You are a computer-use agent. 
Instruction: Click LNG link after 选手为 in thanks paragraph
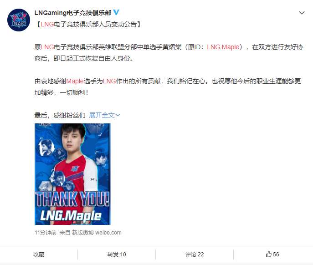109,81
